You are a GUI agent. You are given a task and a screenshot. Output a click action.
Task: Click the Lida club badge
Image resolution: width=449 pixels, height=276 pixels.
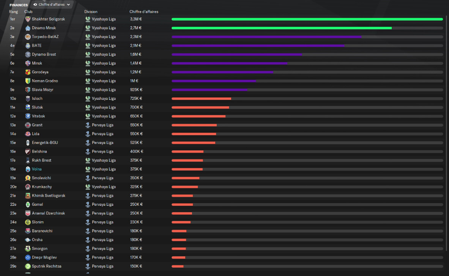point(28,134)
